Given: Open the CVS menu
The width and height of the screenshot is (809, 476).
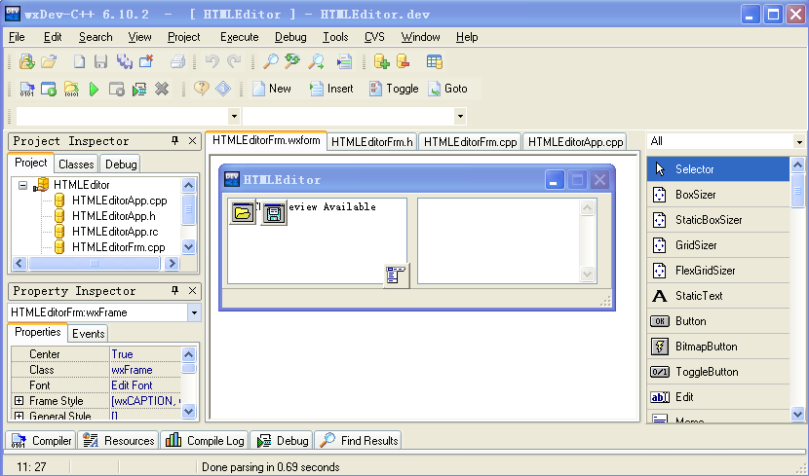Looking at the screenshot, I should pos(374,37).
